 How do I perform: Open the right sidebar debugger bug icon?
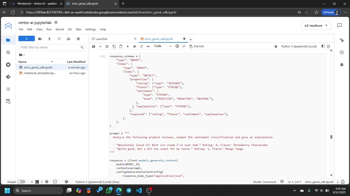click(342, 65)
